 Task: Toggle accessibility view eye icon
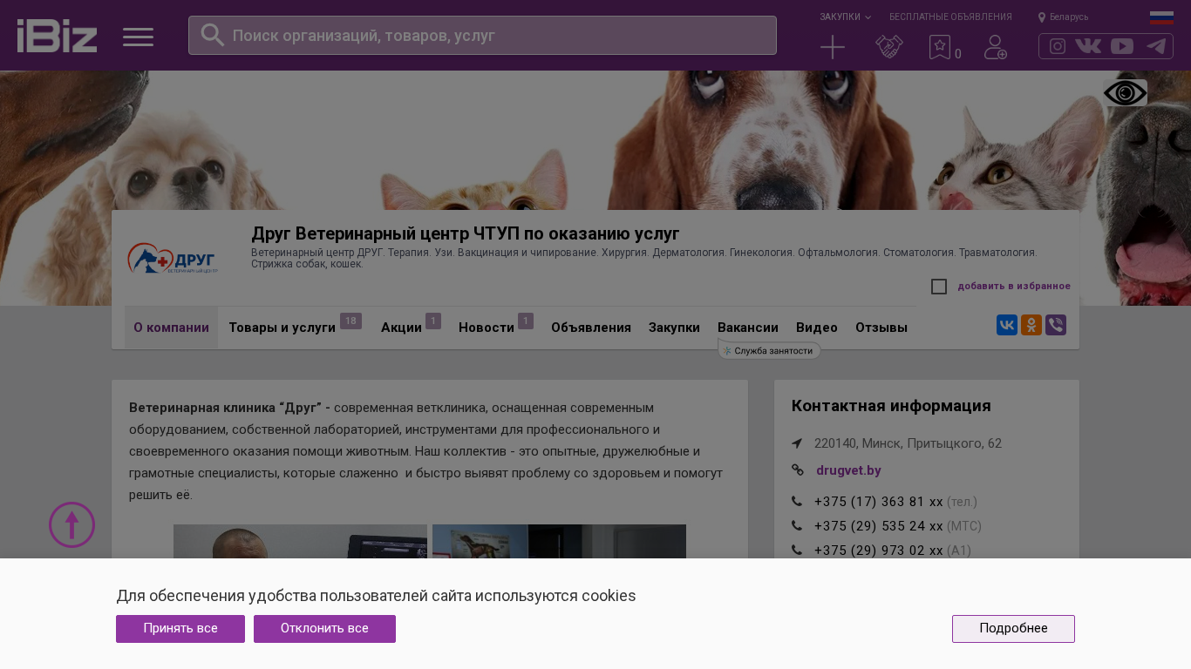pyautogui.click(x=1125, y=93)
